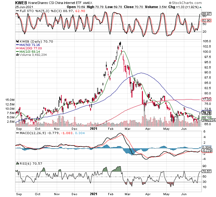This screenshot has width=216, height=197.
Task: Click the Feb label under the price panel
Action: (x=110, y=129)
